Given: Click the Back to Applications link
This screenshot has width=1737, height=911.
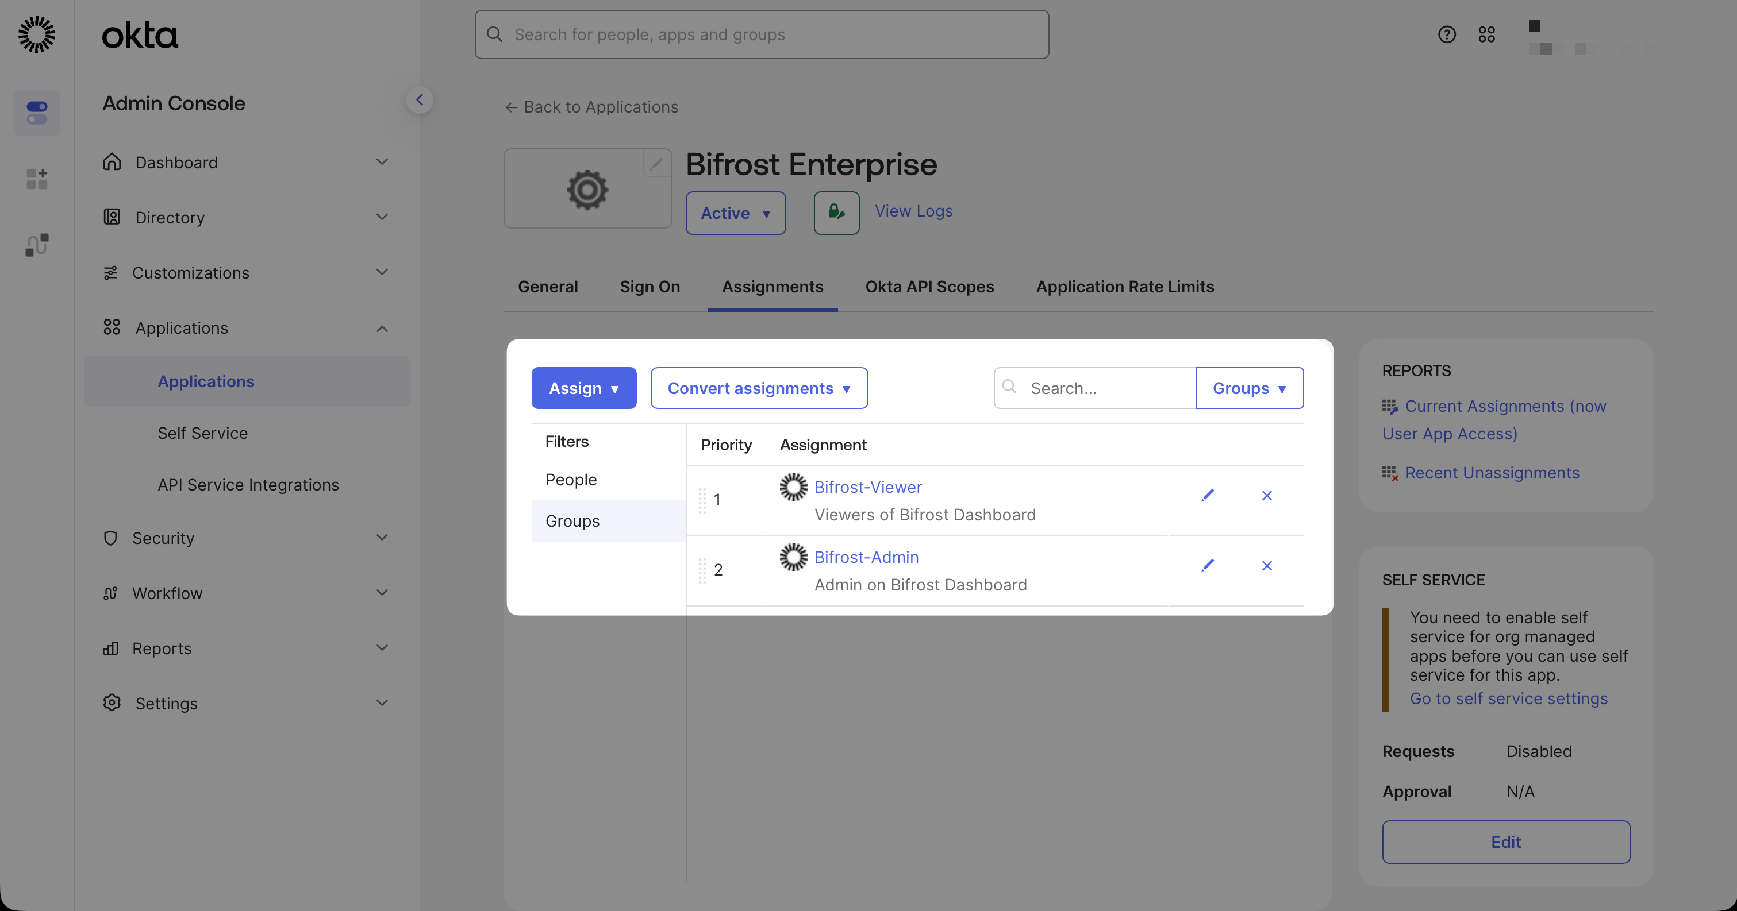Looking at the screenshot, I should pyautogui.click(x=591, y=107).
